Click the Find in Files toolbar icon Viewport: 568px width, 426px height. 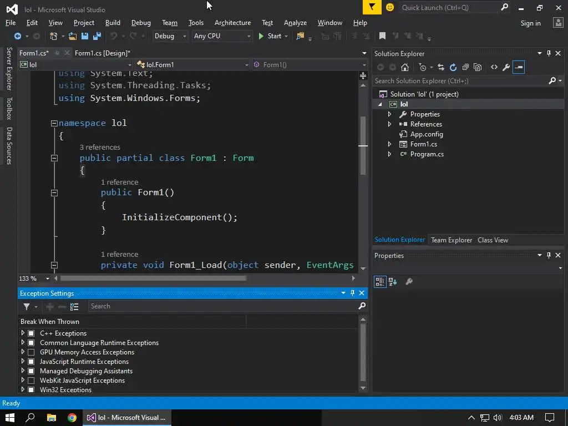pyautogui.click(x=300, y=36)
